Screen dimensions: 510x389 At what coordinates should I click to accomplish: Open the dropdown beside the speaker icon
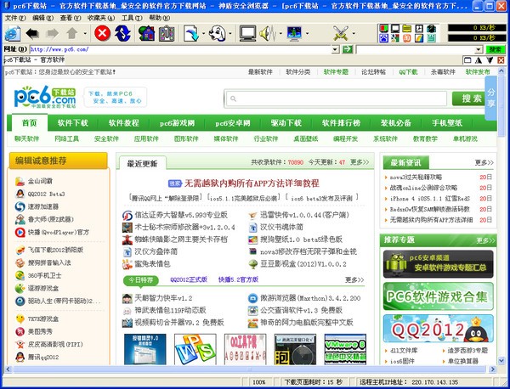coord(280,33)
